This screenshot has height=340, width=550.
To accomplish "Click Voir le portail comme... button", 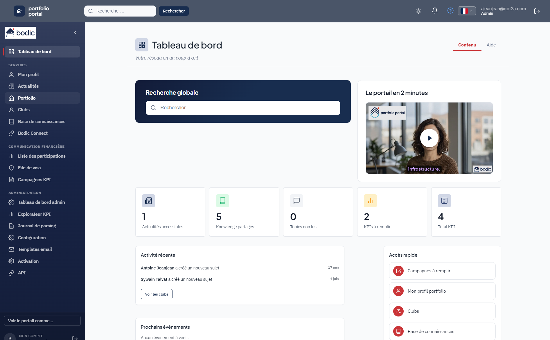I will (x=42, y=321).
